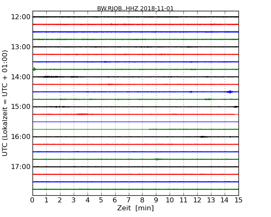The width and height of the screenshot is (271, 217).
Task: Click the x-axis tick label 9
Action: coord(156,200)
